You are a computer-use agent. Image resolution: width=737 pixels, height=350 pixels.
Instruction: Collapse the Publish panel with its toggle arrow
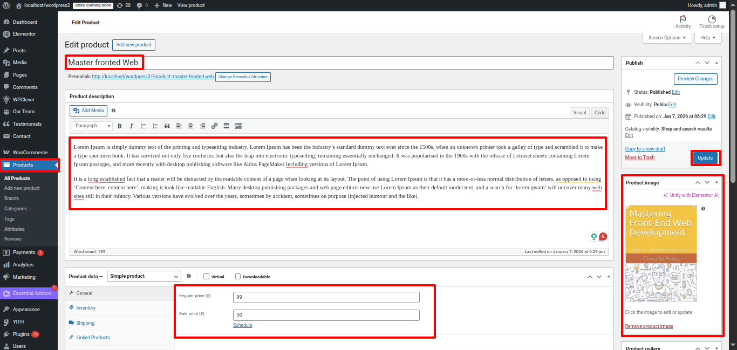(x=716, y=63)
